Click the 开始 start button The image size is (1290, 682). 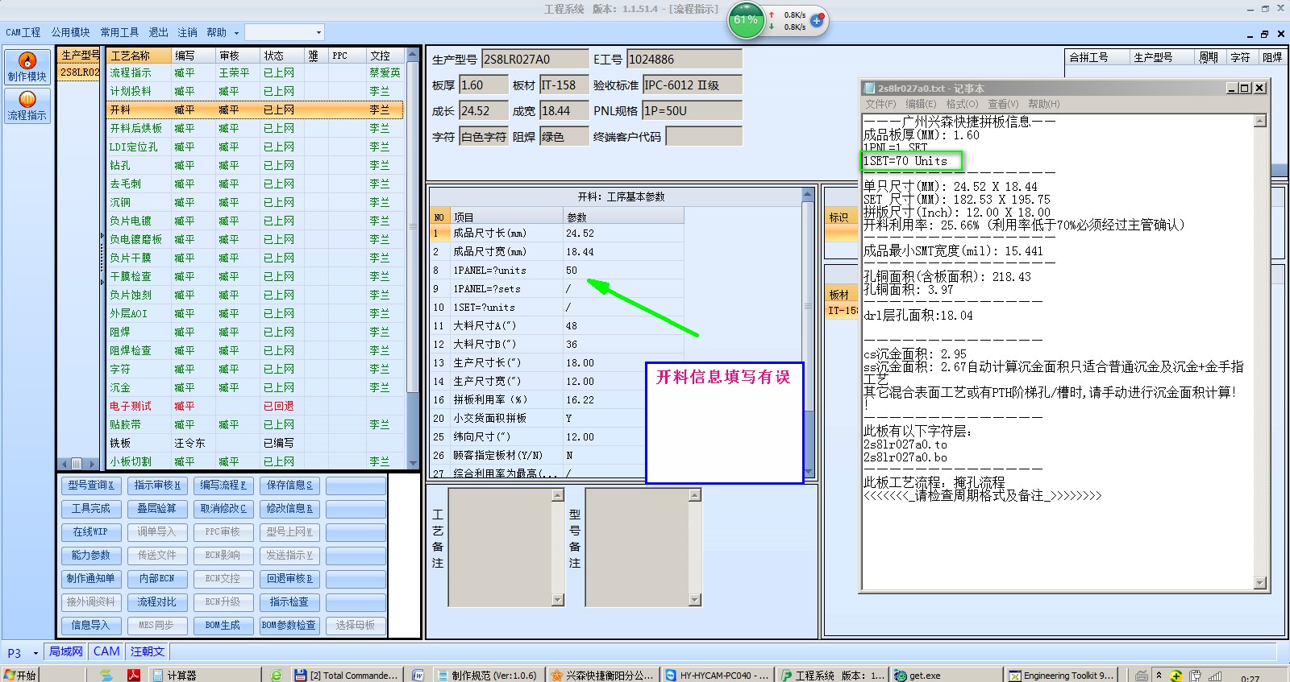(20, 675)
